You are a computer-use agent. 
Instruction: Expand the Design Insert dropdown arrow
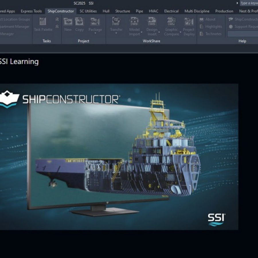(159, 32)
